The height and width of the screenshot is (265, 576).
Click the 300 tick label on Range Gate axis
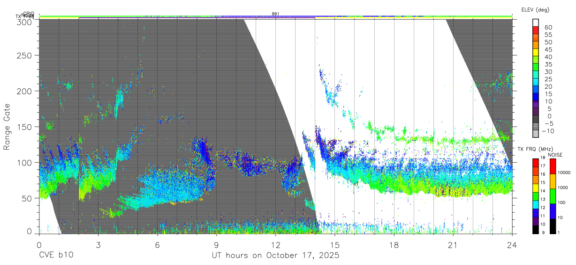pos(23,21)
